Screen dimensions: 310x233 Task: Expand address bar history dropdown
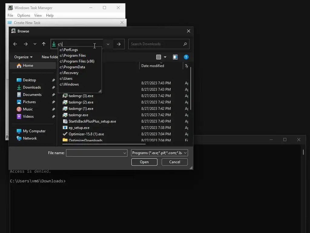(x=108, y=44)
